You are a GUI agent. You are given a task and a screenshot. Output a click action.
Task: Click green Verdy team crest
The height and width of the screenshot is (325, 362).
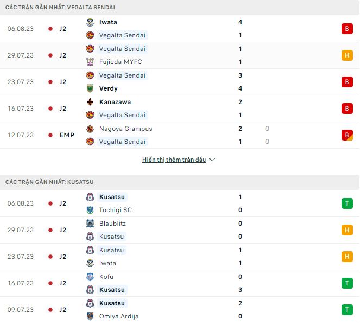(90, 88)
